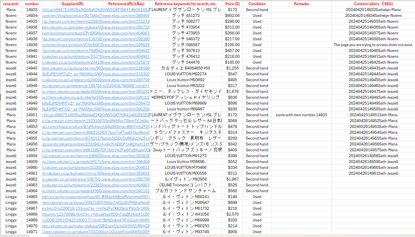Select the '$457.00' price cell
The image size is (415, 237).
(233, 51)
